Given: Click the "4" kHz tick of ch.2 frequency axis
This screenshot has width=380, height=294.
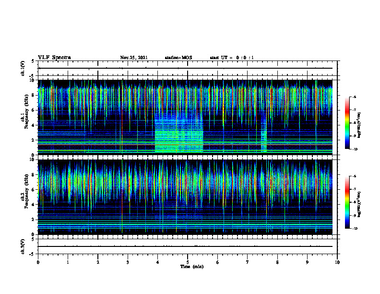Looking at the screenshot, I should click(34, 205).
